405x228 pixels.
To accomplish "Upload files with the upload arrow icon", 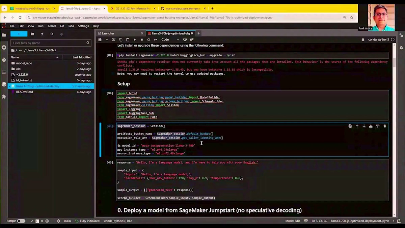I will pyautogui.click(x=42, y=34).
